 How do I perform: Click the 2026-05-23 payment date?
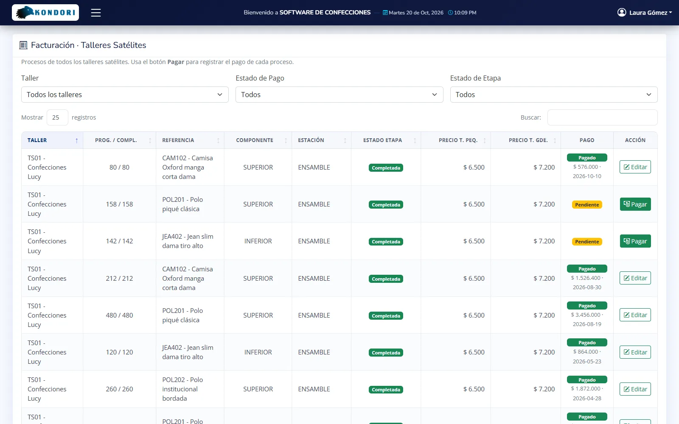click(587, 362)
